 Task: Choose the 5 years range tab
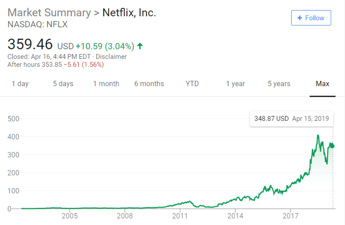[x=279, y=84]
